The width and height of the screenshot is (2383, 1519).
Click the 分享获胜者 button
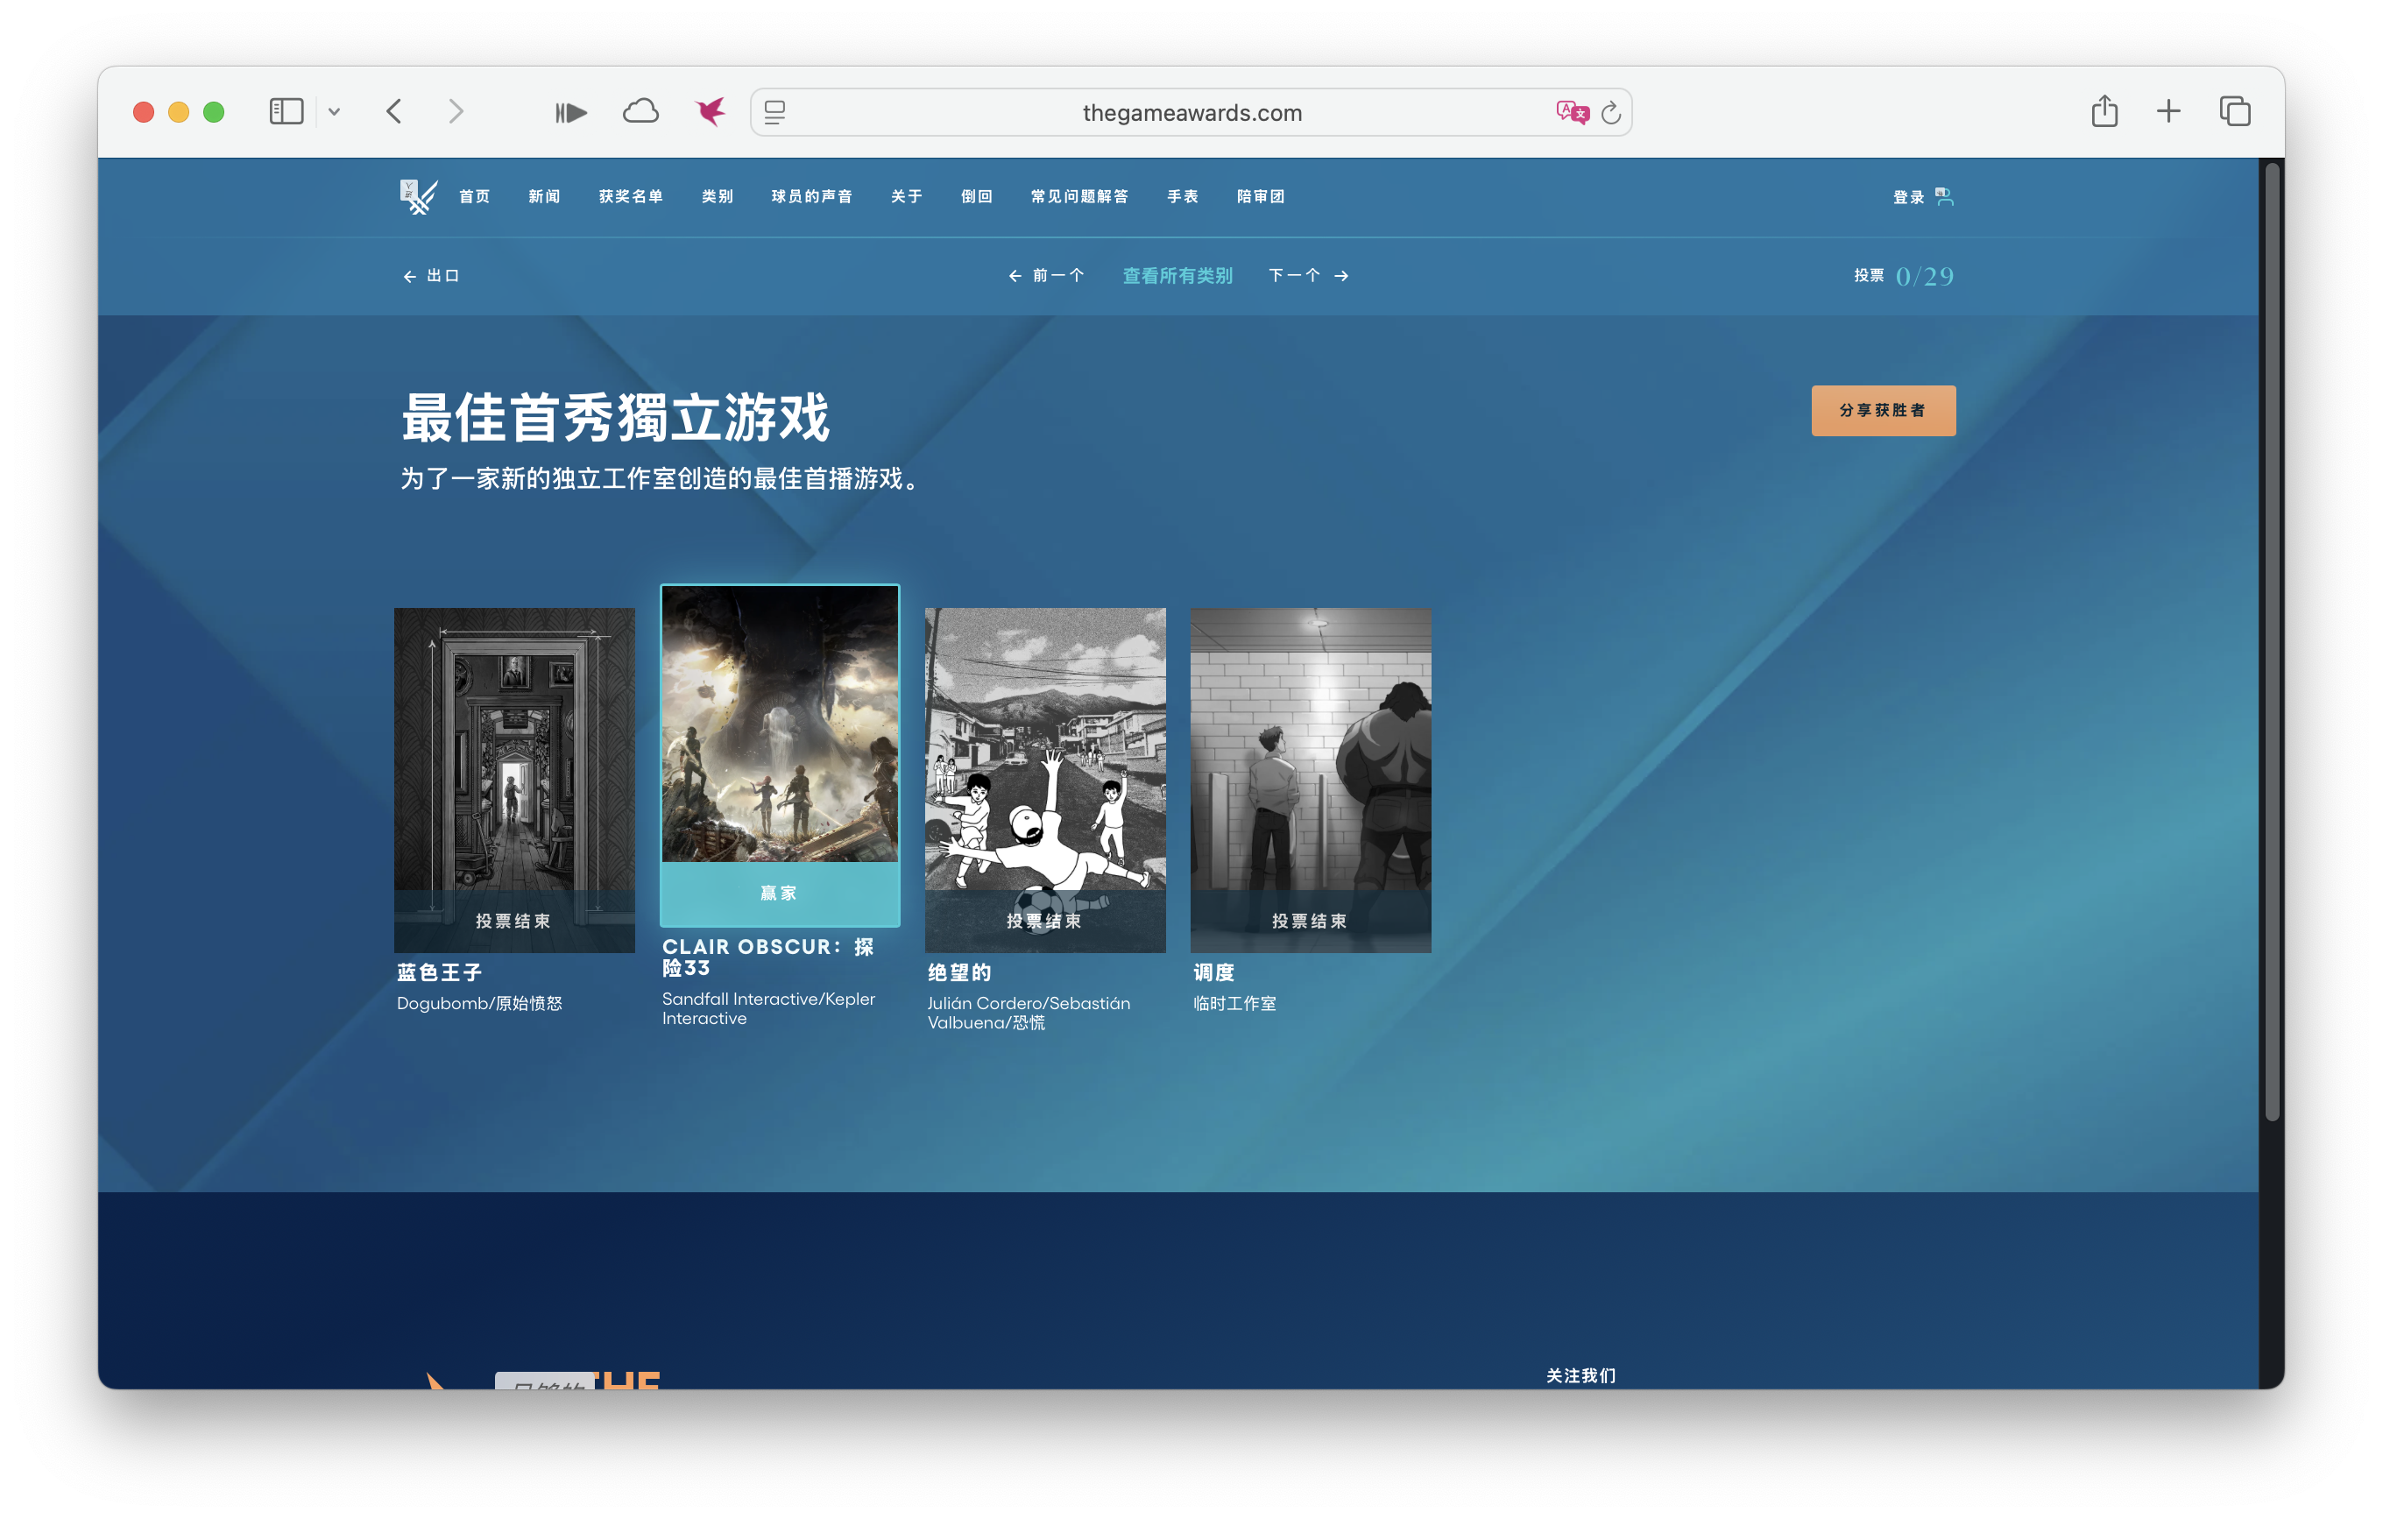click(x=1882, y=410)
